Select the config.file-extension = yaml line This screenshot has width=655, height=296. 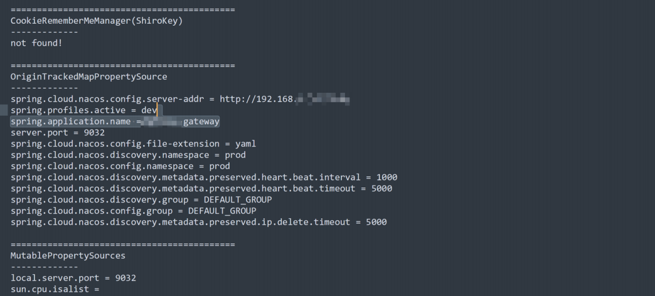[133, 144]
